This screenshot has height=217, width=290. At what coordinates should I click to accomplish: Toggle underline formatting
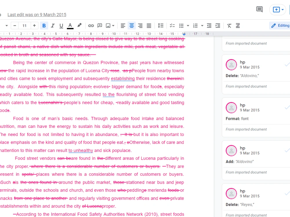tap(61, 25)
